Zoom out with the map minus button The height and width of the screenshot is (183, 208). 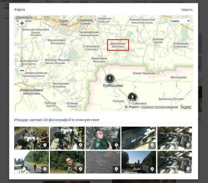22,71
